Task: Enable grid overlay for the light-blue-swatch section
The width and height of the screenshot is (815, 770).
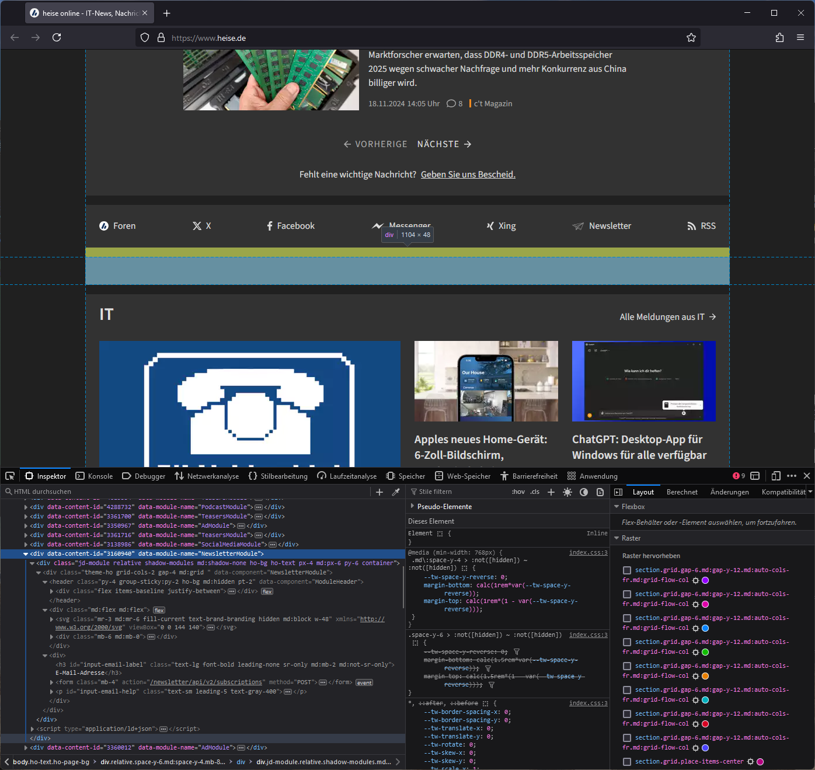Action: [x=627, y=618]
